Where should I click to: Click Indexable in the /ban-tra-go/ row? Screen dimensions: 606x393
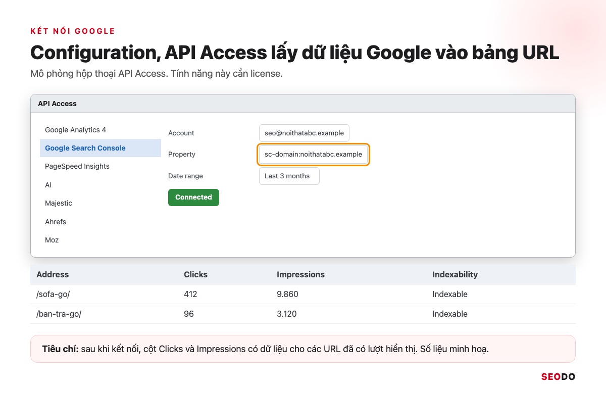450,314
